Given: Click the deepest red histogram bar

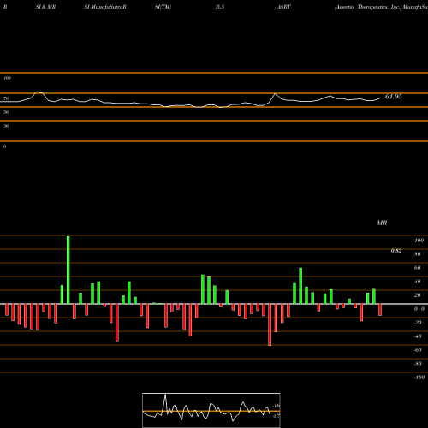Looking at the screenshot, I should (270, 324).
